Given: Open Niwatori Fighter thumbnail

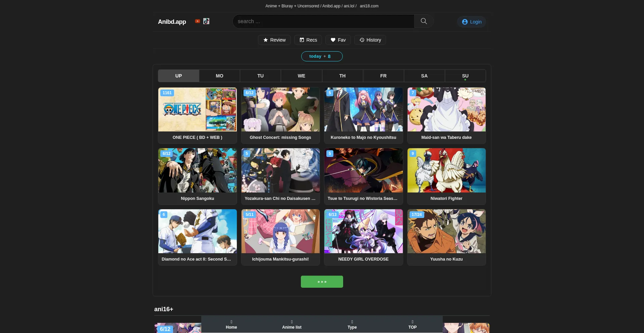Looking at the screenshot, I should tap(446, 170).
